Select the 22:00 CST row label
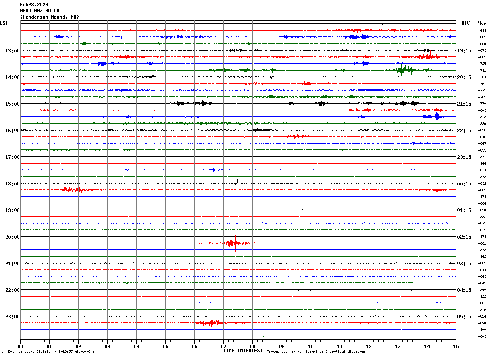Viewport: 488px width, 357px height. 13,290
